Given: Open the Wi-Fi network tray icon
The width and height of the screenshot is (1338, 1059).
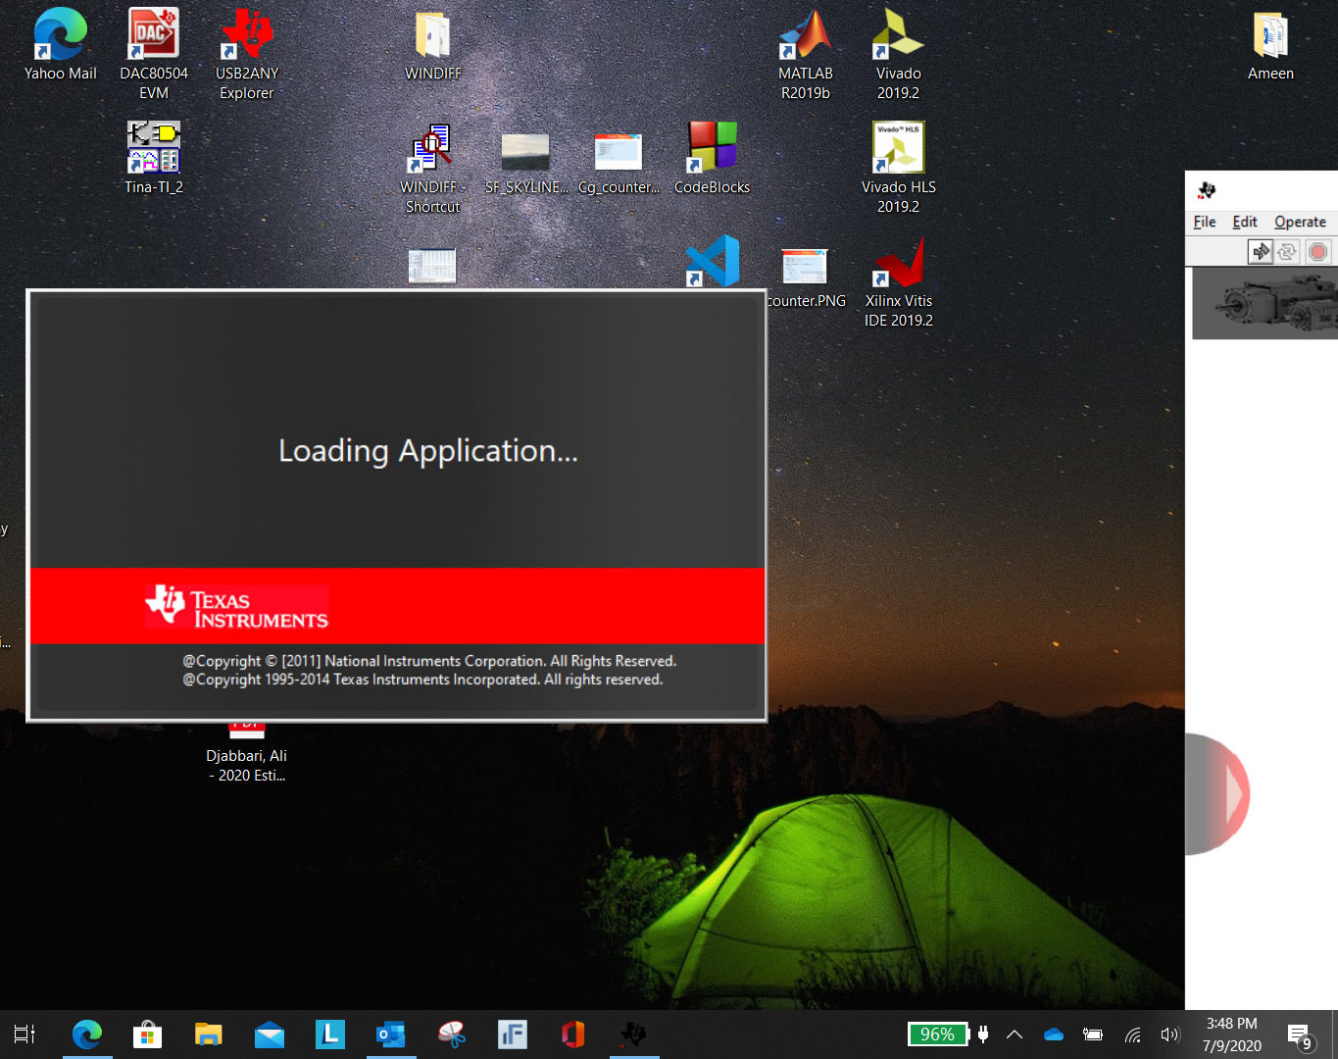Looking at the screenshot, I should (1132, 1034).
